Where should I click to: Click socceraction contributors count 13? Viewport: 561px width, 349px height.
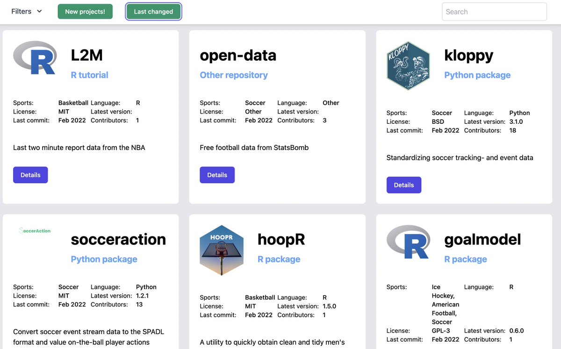(139, 305)
